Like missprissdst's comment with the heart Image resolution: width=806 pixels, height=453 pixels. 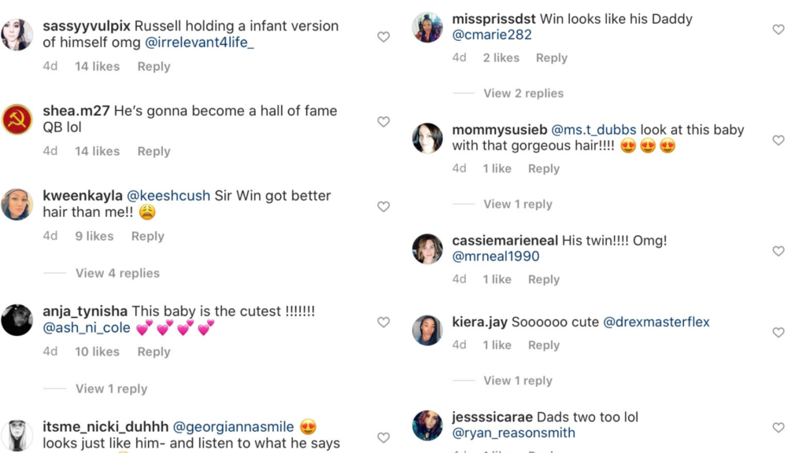tap(778, 30)
